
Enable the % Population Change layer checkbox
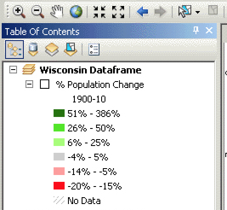(x=45, y=84)
